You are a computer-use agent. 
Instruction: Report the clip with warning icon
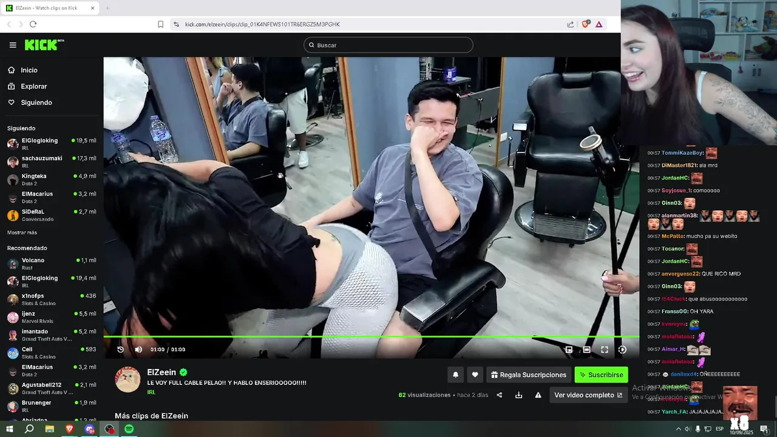click(x=538, y=395)
